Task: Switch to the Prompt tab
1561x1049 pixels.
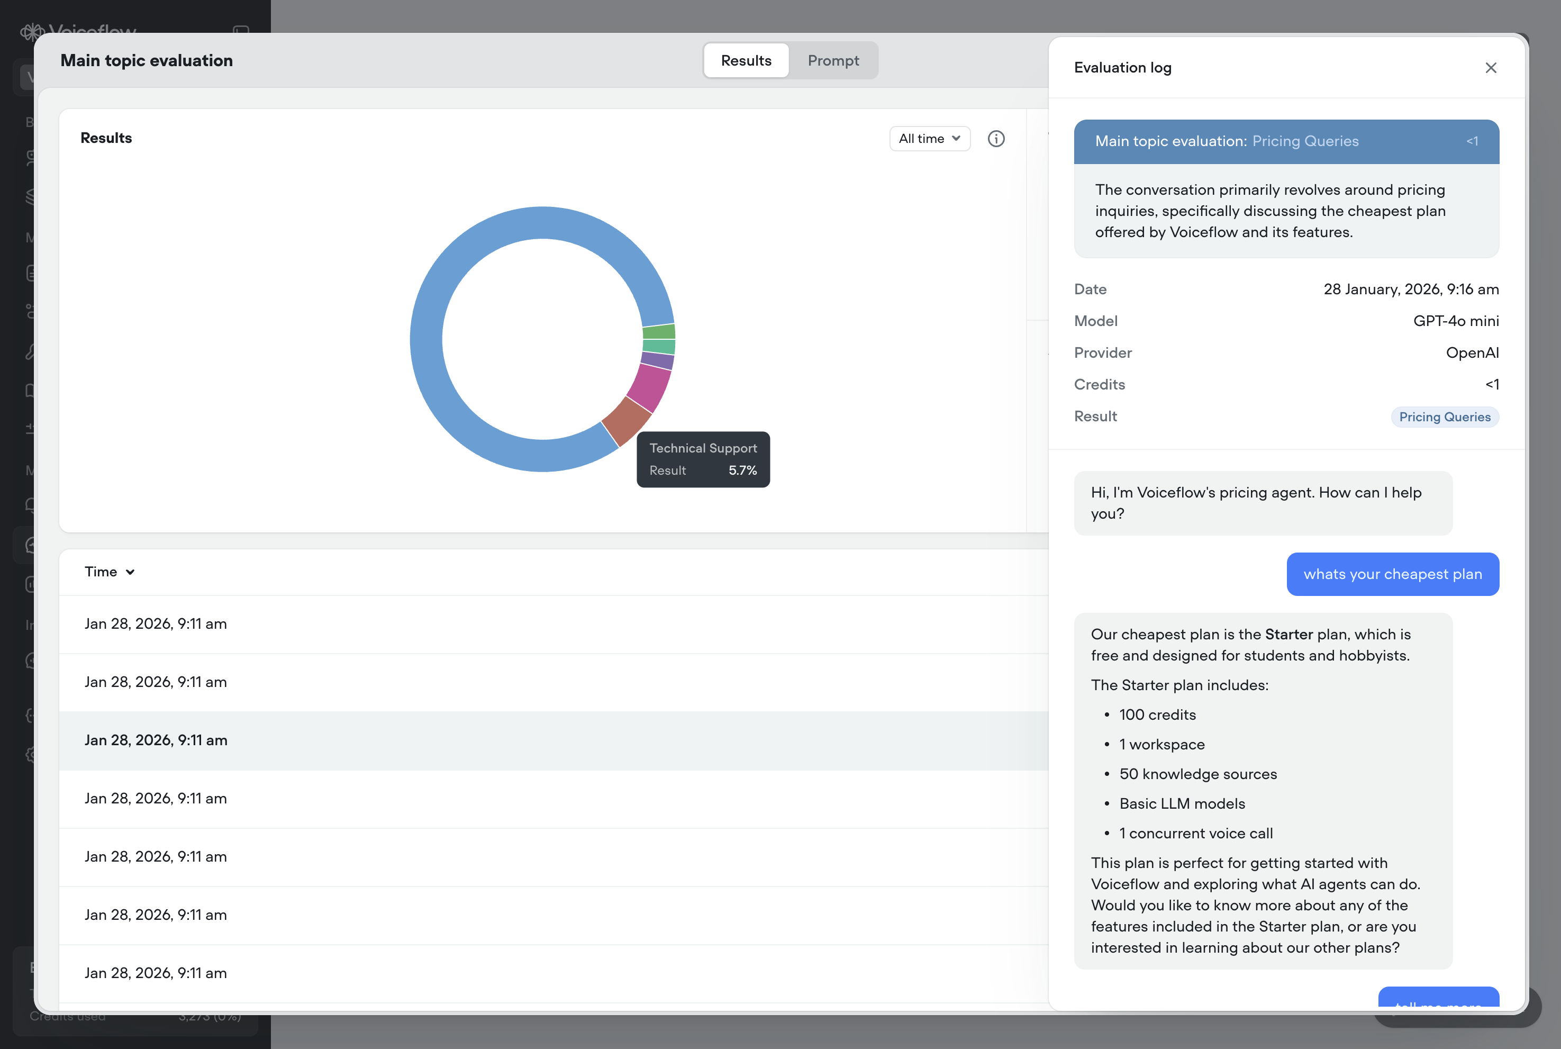Action: tap(833, 61)
